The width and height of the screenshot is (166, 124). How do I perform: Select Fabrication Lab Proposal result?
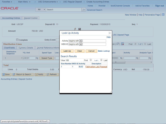click(x=96, y=67)
